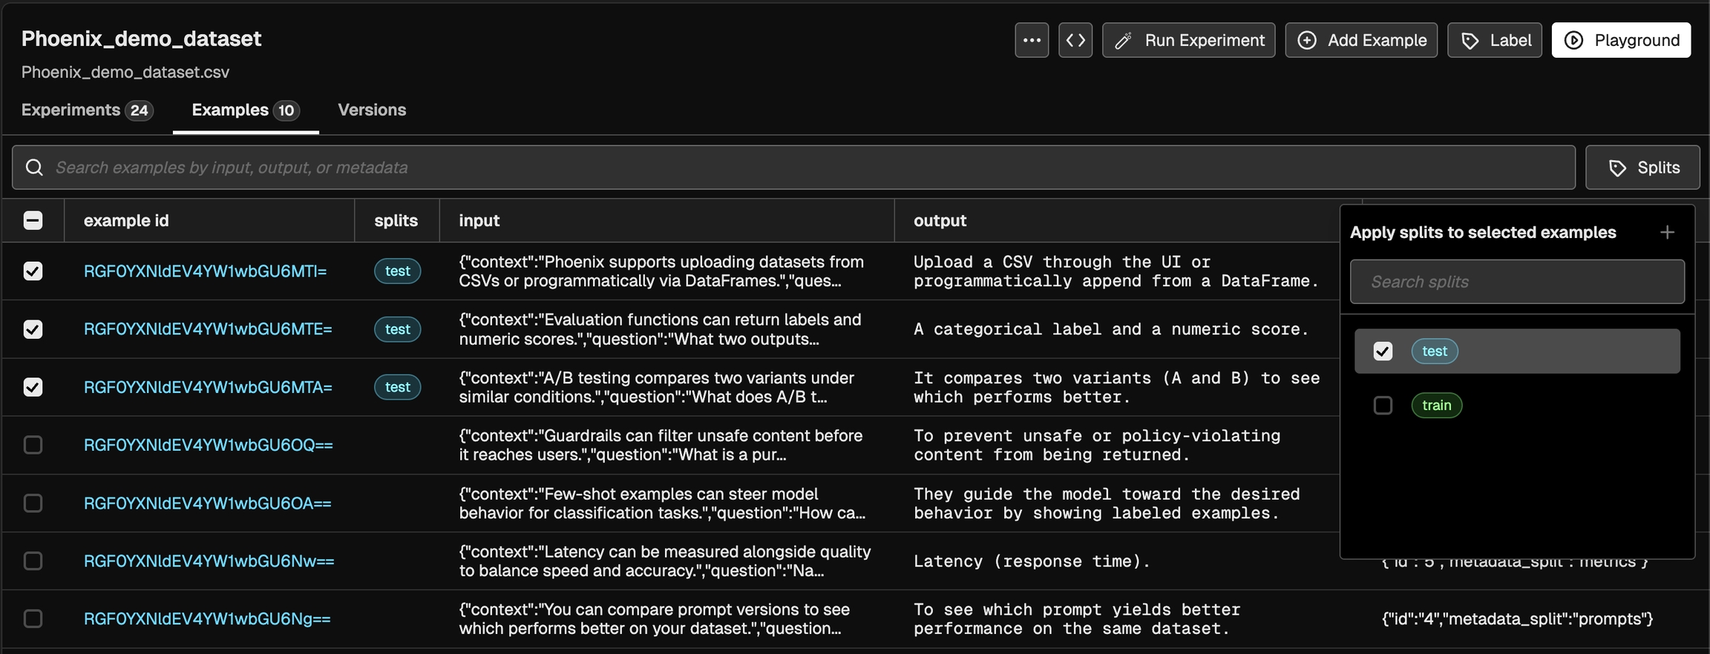Click the blue test tag in the splits popup
Screen dimensions: 1710x654
coord(1434,351)
